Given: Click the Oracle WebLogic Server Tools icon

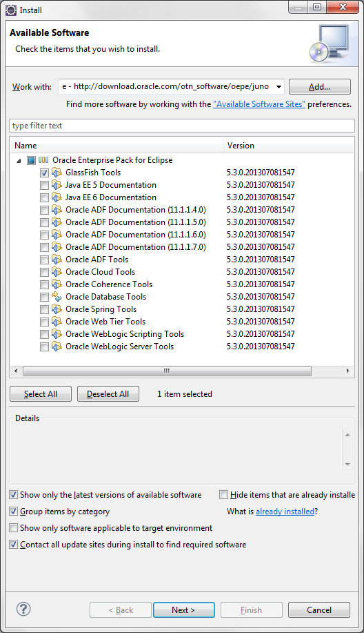Looking at the screenshot, I should [57, 347].
